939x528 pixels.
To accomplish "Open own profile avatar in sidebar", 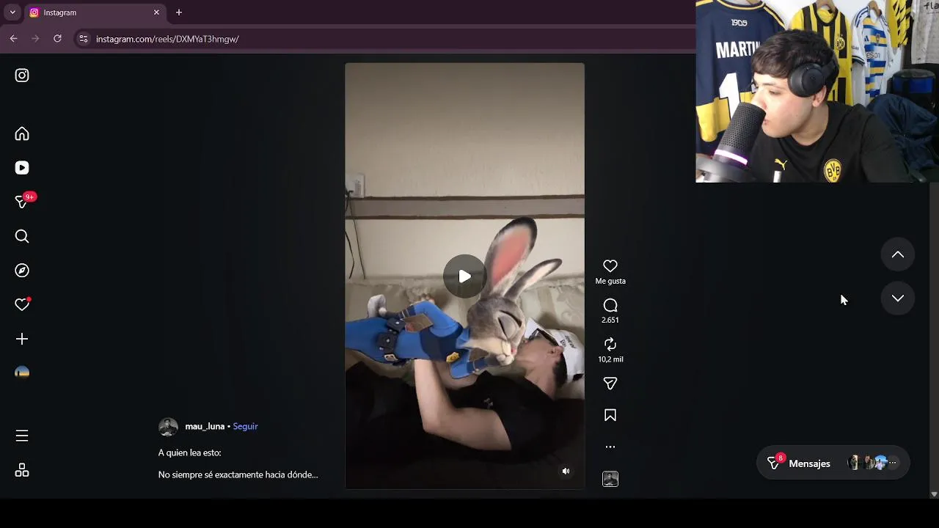I will tap(22, 373).
